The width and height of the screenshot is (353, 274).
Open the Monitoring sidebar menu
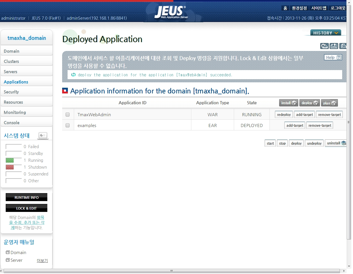(27, 113)
